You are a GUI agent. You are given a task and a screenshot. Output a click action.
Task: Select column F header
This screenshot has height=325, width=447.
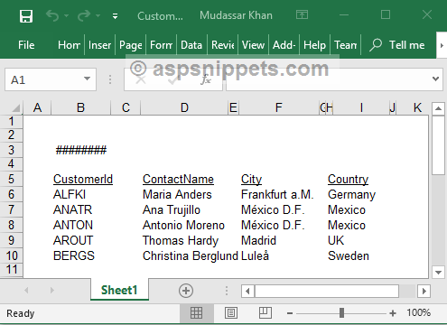tap(279, 107)
